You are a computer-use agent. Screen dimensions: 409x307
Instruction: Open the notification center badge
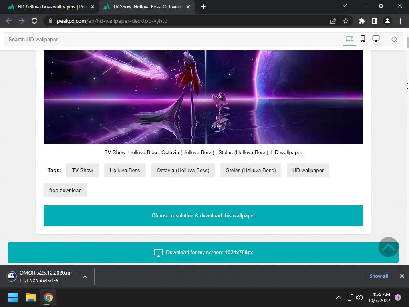(x=398, y=297)
